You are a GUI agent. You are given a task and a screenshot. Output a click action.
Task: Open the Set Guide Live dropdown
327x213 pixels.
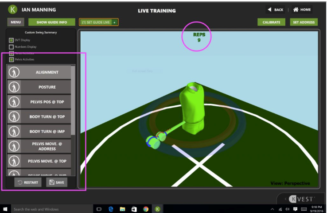pos(115,22)
